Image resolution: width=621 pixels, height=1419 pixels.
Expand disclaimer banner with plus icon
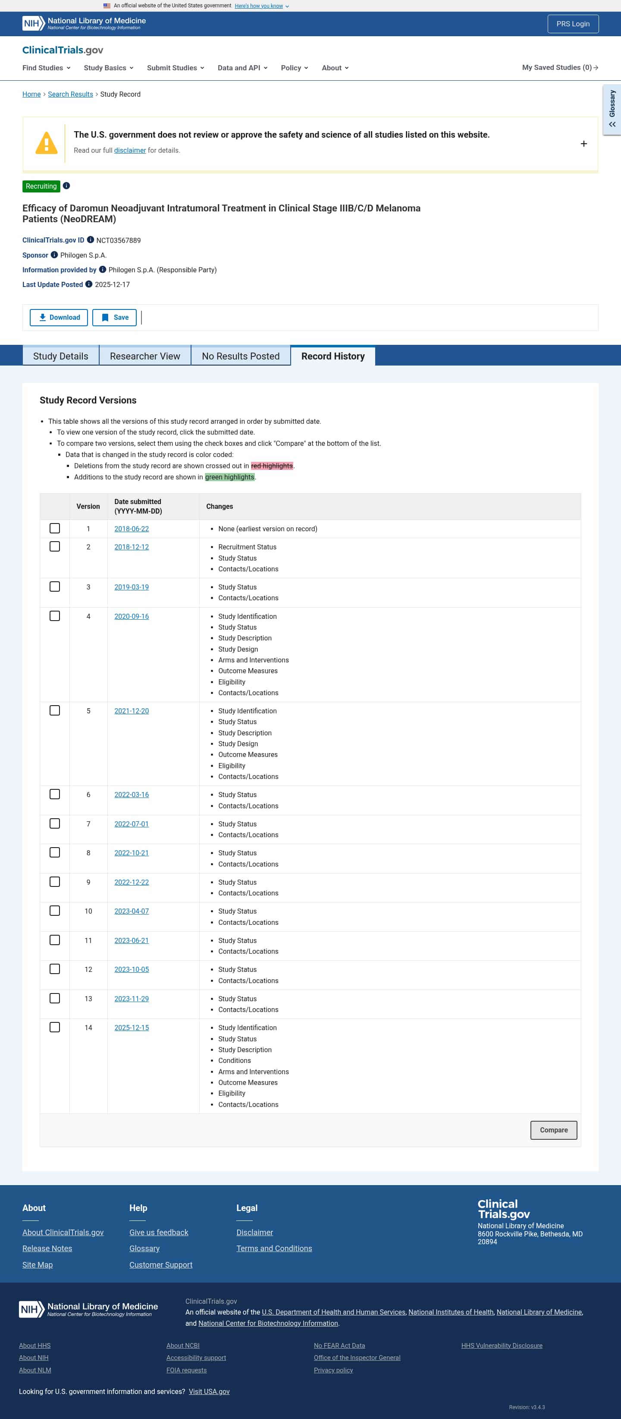[583, 144]
